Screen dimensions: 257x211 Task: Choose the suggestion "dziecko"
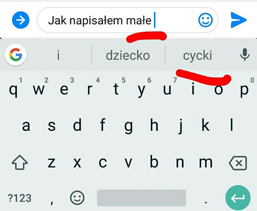pyautogui.click(x=128, y=55)
